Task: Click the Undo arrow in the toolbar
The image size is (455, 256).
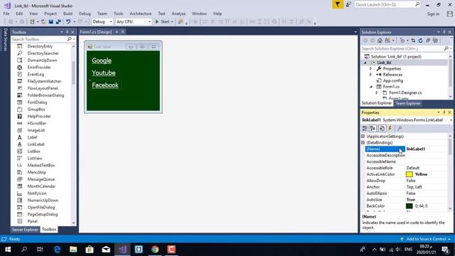Action: (68, 22)
